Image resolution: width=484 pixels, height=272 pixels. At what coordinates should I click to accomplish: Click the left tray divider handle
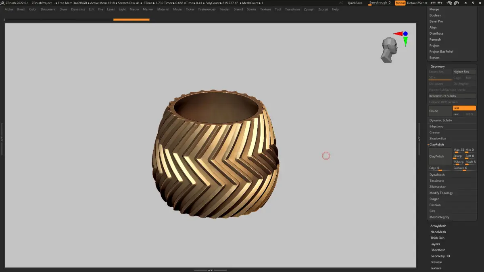[x=2, y=139]
